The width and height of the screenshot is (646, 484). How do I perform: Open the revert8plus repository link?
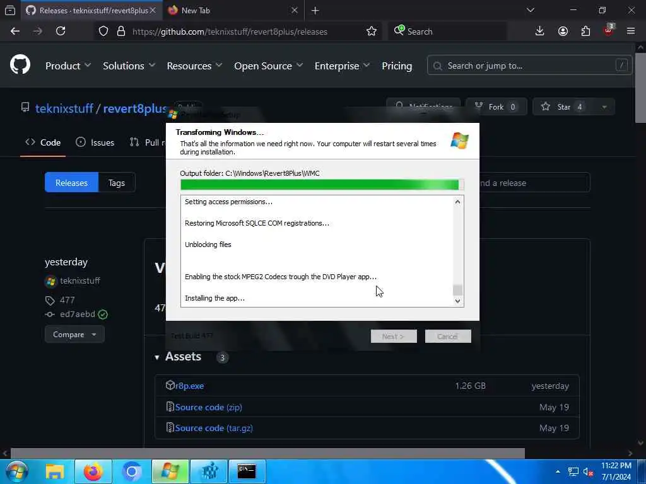[x=135, y=108]
